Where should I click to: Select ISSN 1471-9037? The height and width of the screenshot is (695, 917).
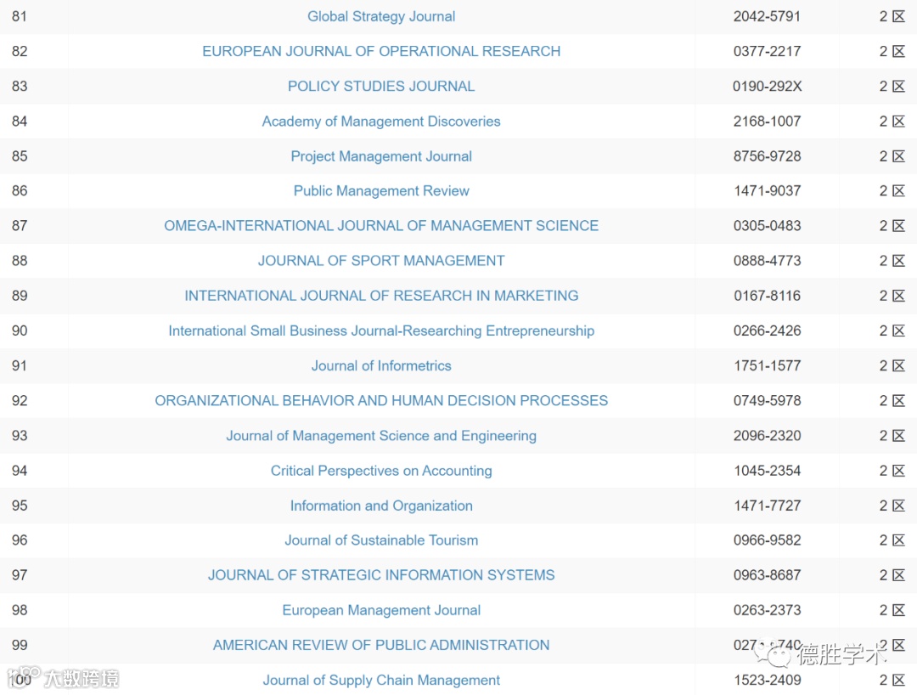point(767,190)
